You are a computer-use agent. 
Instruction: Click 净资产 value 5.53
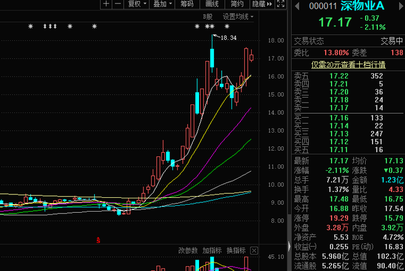[x=341, y=237]
